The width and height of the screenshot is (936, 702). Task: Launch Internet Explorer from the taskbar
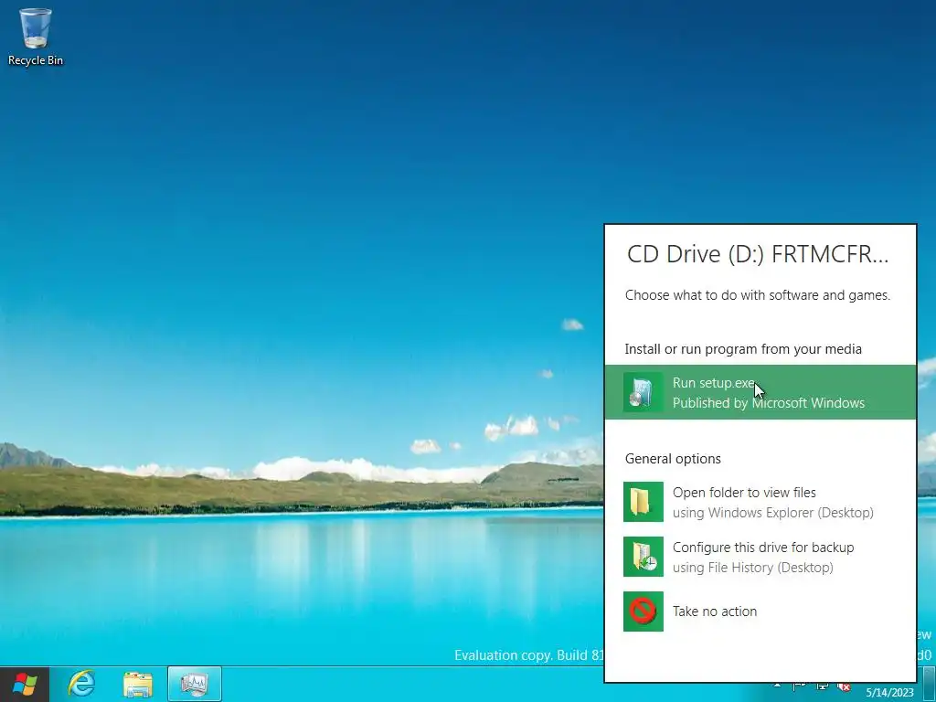[x=81, y=684]
